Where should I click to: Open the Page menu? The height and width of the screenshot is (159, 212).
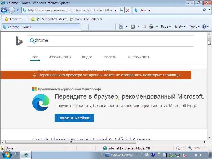point(166,26)
